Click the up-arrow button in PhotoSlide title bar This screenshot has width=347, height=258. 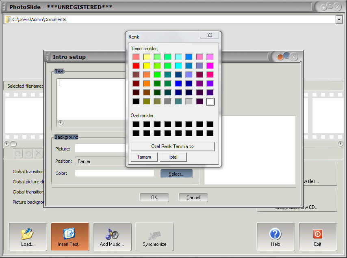coord(330,6)
